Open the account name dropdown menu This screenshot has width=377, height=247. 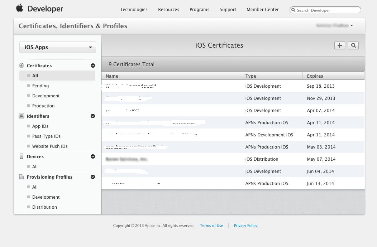click(334, 25)
